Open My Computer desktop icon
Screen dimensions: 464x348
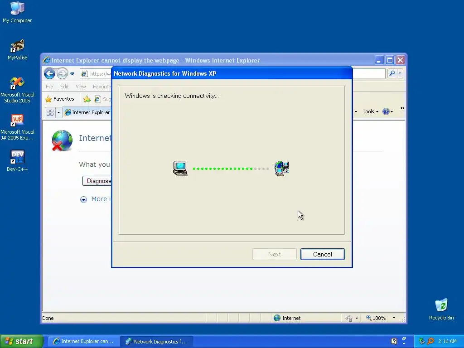click(x=17, y=12)
